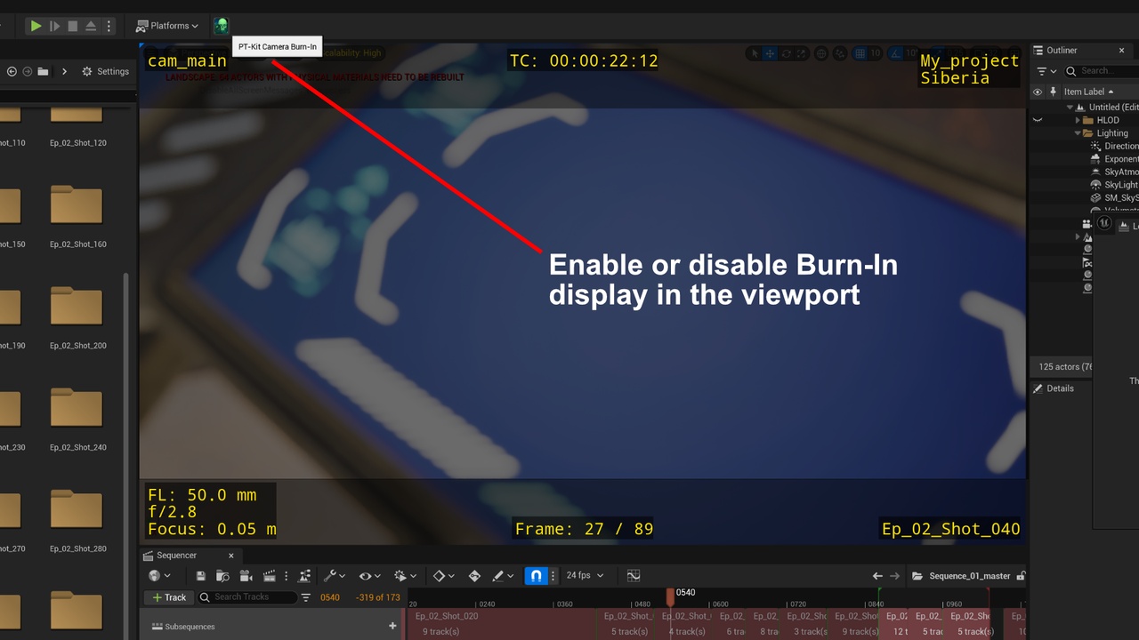The width and height of the screenshot is (1139, 640).
Task: Open the keyframe options diamond dropdown
Action: [x=444, y=576]
